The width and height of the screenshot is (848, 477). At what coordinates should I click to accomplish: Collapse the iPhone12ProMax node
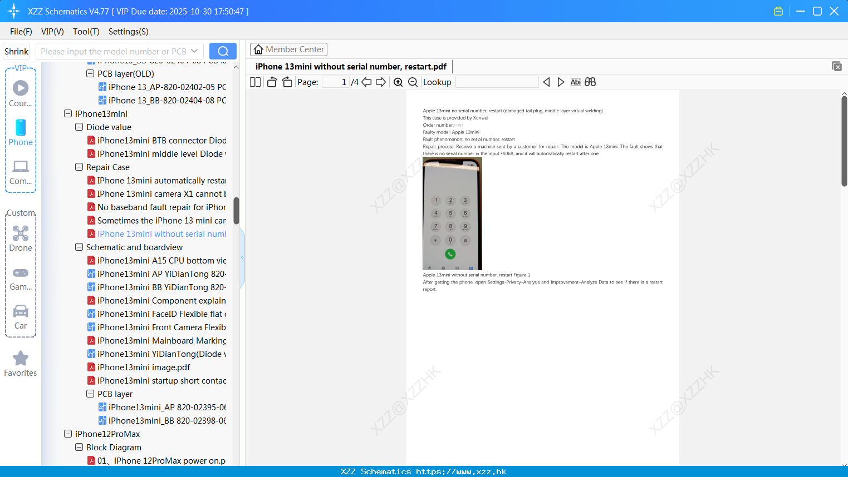point(68,434)
